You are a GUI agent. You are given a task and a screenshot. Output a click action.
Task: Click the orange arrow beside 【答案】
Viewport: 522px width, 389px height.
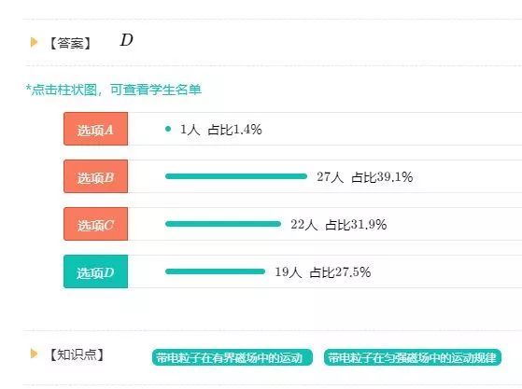(34, 42)
